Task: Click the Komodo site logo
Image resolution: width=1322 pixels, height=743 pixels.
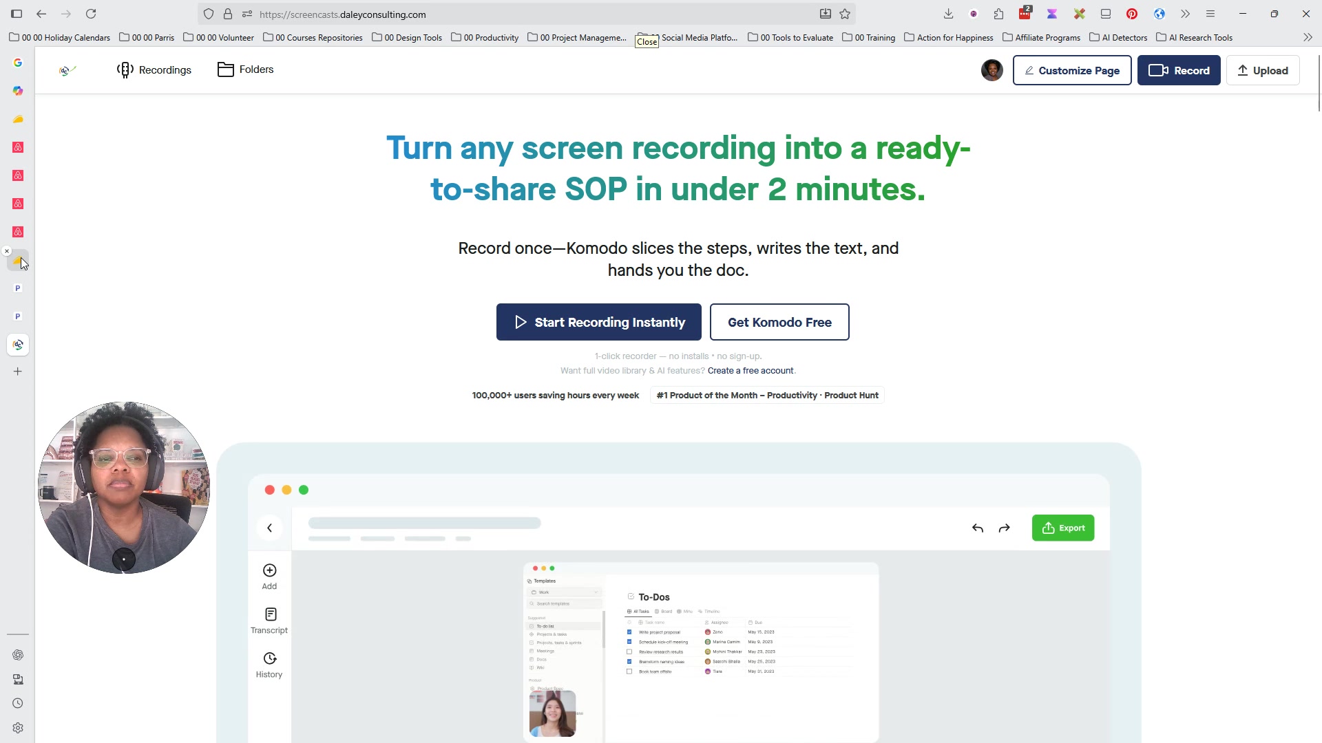Action: 67,70
